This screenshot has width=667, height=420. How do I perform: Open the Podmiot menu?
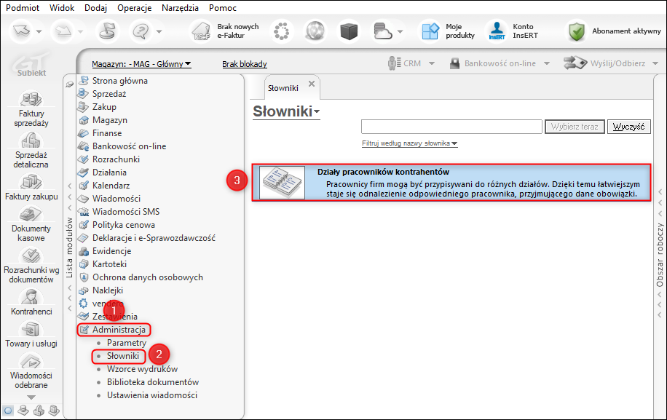[x=23, y=8]
